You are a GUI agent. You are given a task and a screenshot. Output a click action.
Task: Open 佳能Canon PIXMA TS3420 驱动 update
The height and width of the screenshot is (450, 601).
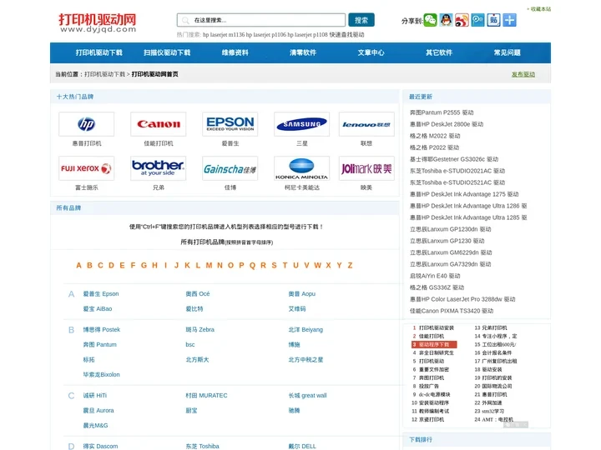(452, 311)
